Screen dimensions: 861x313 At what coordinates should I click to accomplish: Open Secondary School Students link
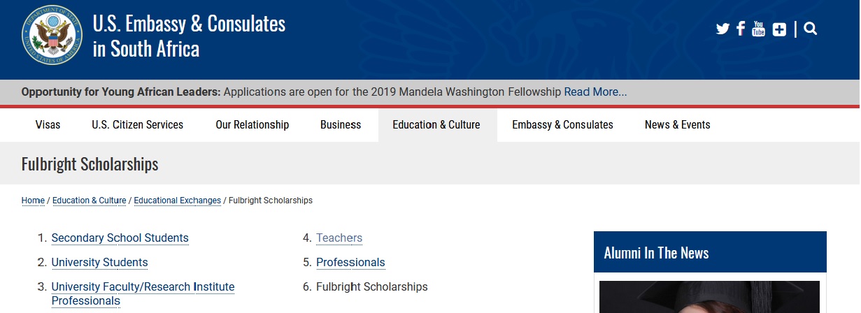coord(120,238)
